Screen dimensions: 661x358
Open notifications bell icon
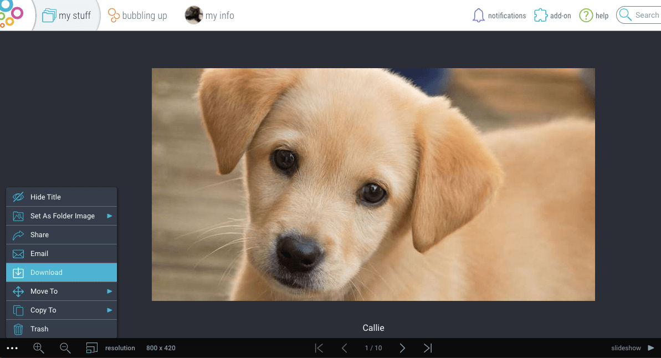[x=479, y=16]
